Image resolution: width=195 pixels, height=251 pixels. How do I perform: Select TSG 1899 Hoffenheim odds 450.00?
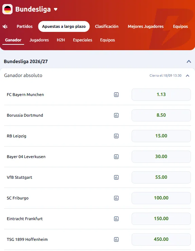coord(161,239)
